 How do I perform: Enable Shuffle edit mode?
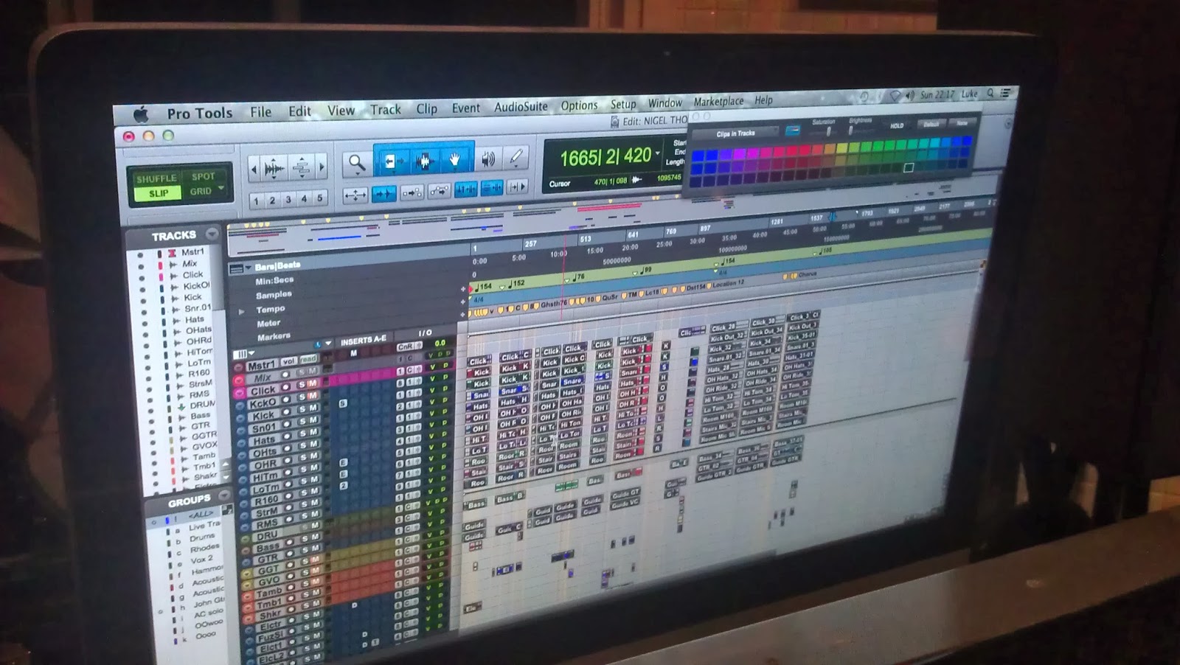point(156,178)
